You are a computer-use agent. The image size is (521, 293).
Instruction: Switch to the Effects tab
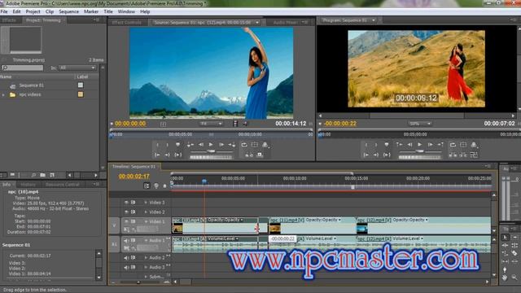(x=9, y=20)
